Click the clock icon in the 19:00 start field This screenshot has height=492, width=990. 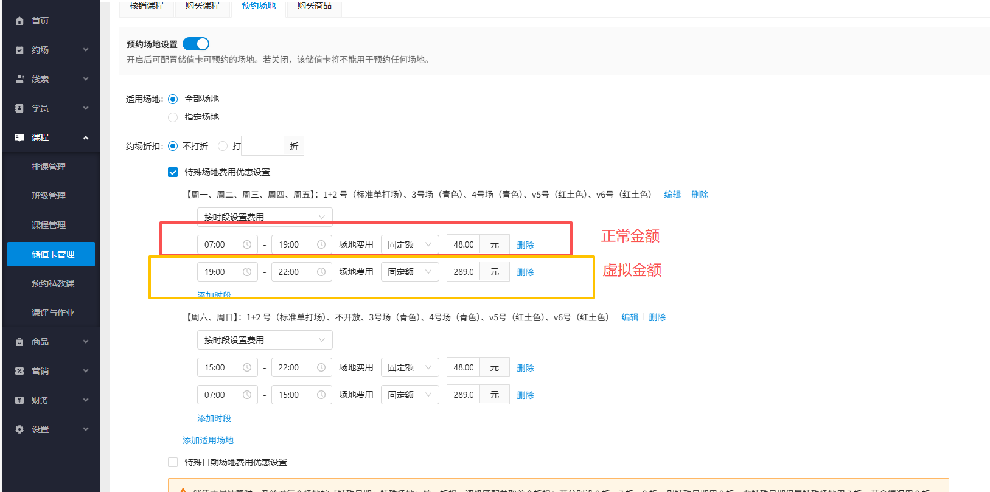(x=247, y=272)
